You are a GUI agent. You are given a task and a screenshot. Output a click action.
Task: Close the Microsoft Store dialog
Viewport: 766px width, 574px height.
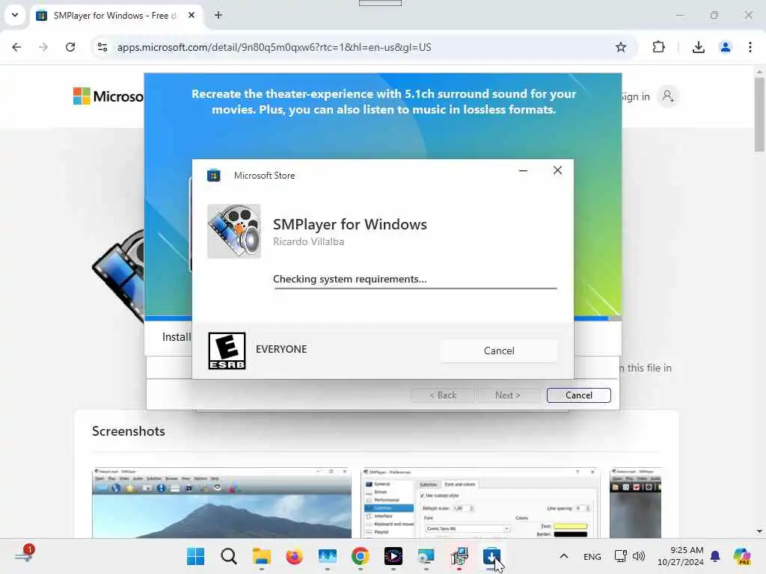tap(557, 170)
